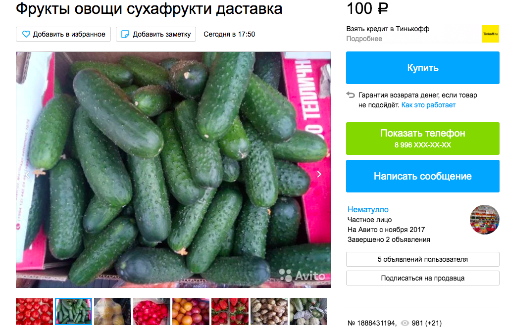Open Написать сообщение to message seller
The height and width of the screenshot is (328, 506).
tap(423, 176)
